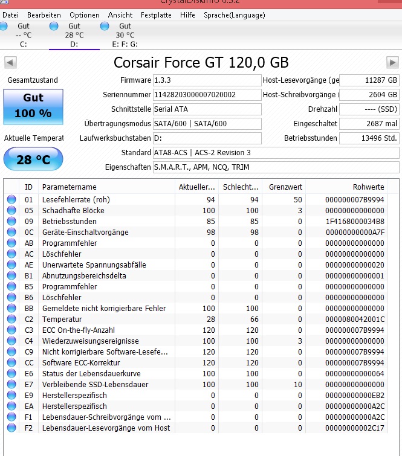
Task: Click status icon of AB Programmfehler row
Action: coord(11,243)
